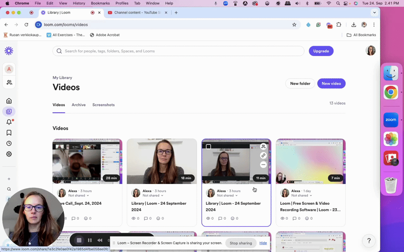Click the Hide link in the sharing bar

click(263, 243)
